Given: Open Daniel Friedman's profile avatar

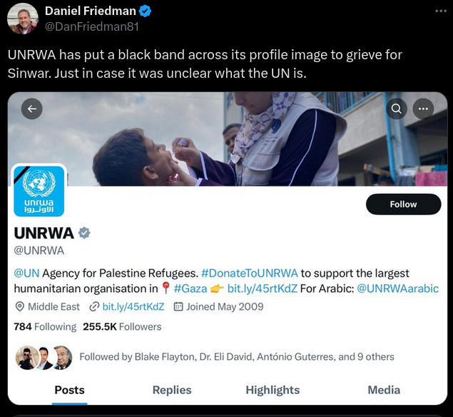Looking at the screenshot, I should pyautogui.click(x=23, y=19).
